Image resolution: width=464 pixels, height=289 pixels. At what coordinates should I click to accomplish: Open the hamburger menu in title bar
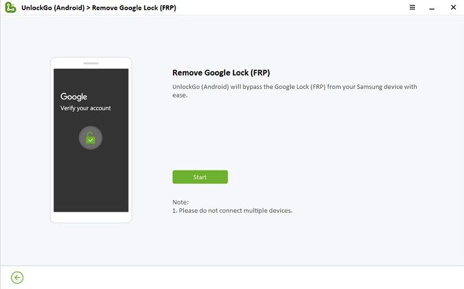(412, 7)
